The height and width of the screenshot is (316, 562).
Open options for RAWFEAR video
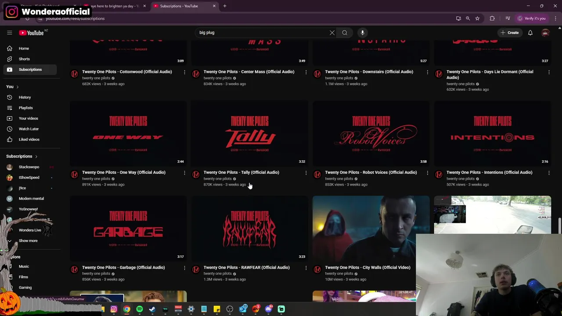tap(306, 268)
